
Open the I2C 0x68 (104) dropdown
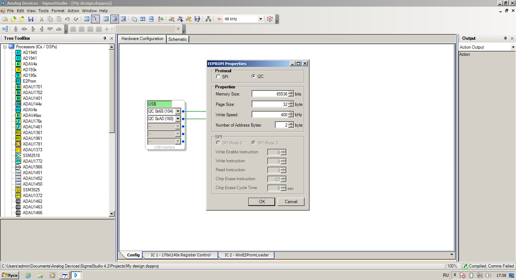pyautogui.click(x=178, y=112)
